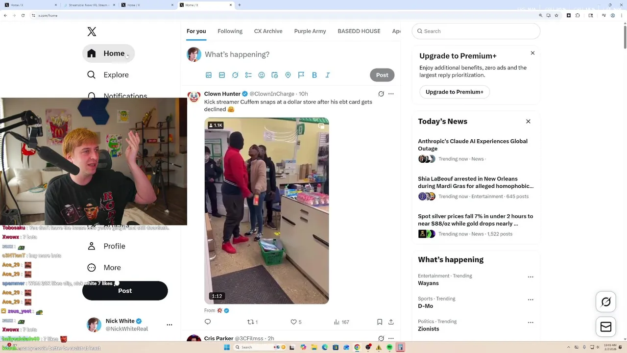The width and height of the screenshot is (627, 353).
Task: Open more options for Cris Parker's post
Action: click(391, 338)
